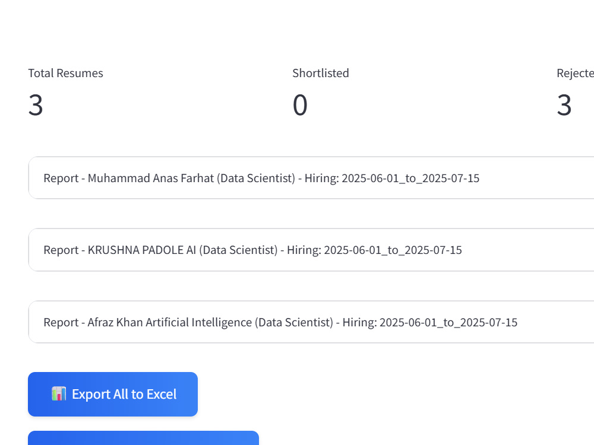Expand the KRUSHNA PADOLE AI report
This screenshot has width=594, height=445.
tap(311, 250)
